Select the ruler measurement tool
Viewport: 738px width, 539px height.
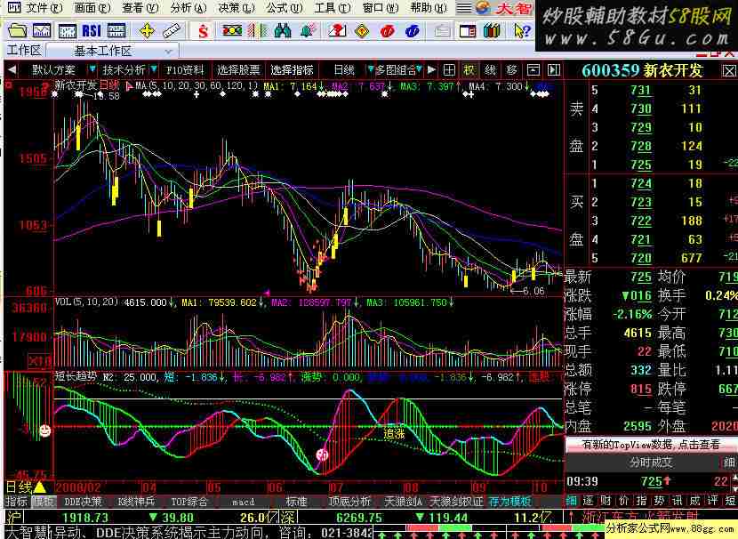pyautogui.click(x=172, y=31)
